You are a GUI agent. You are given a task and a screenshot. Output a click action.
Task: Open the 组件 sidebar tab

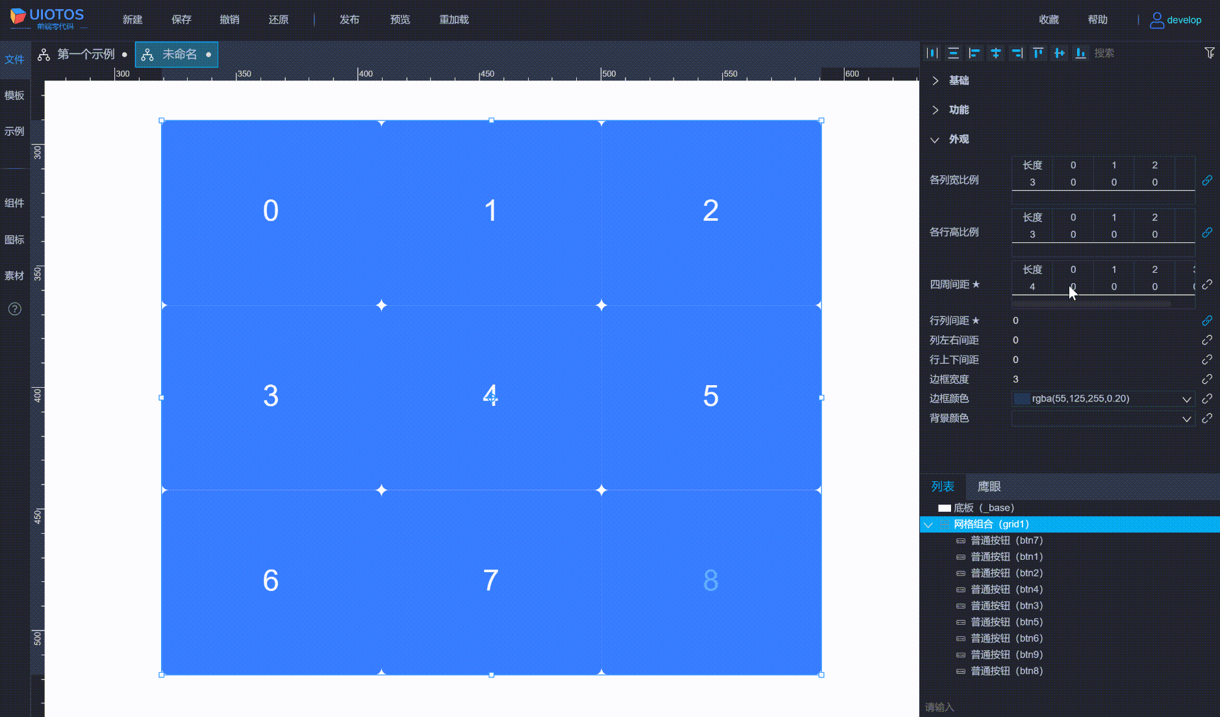14,203
